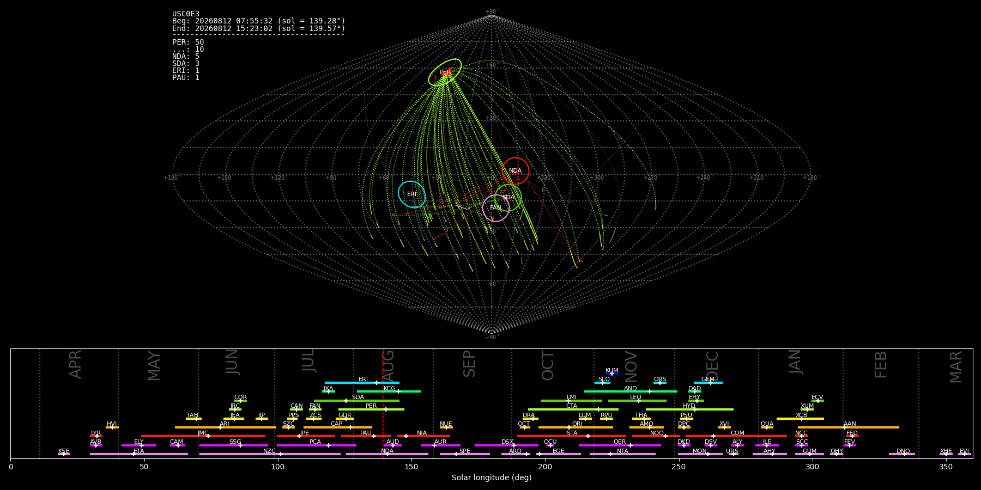The image size is (981, 490).
Task: Click the PER shower bar in timeline
Action: (371, 409)
